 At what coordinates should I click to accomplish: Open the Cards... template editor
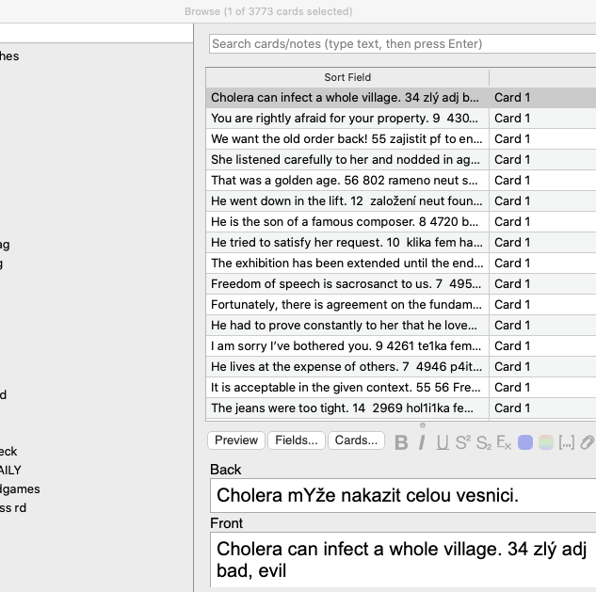coord(356,440)
